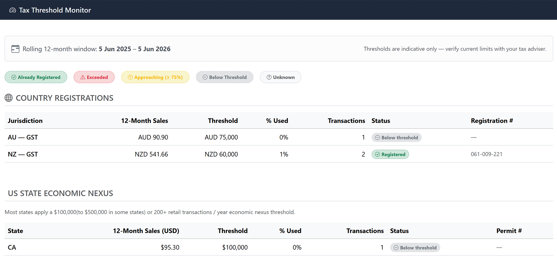Click the Registered badge for NZ
Image resolution: width=557 pixels, height=275 pixels.
pos(390,154)
